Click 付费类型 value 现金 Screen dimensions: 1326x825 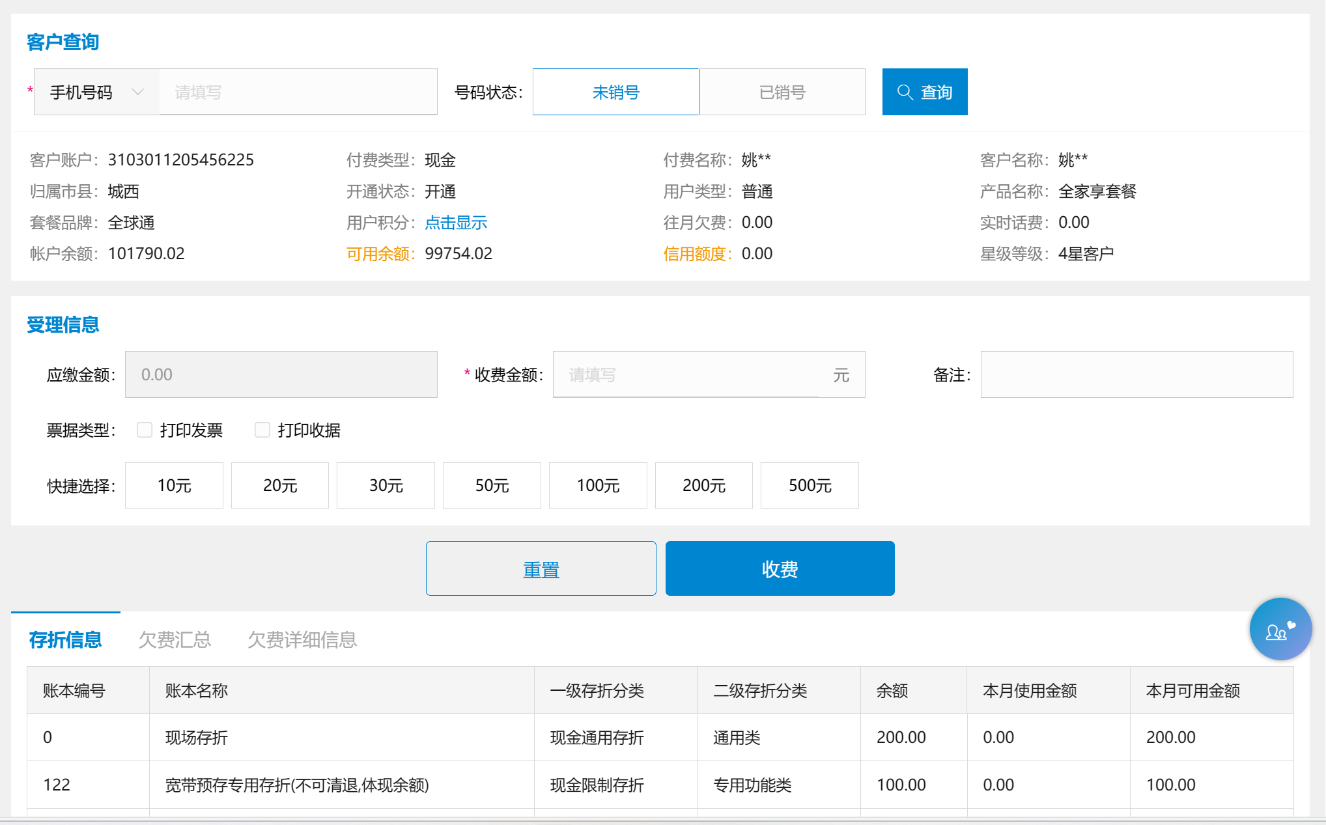pos(440,160)
